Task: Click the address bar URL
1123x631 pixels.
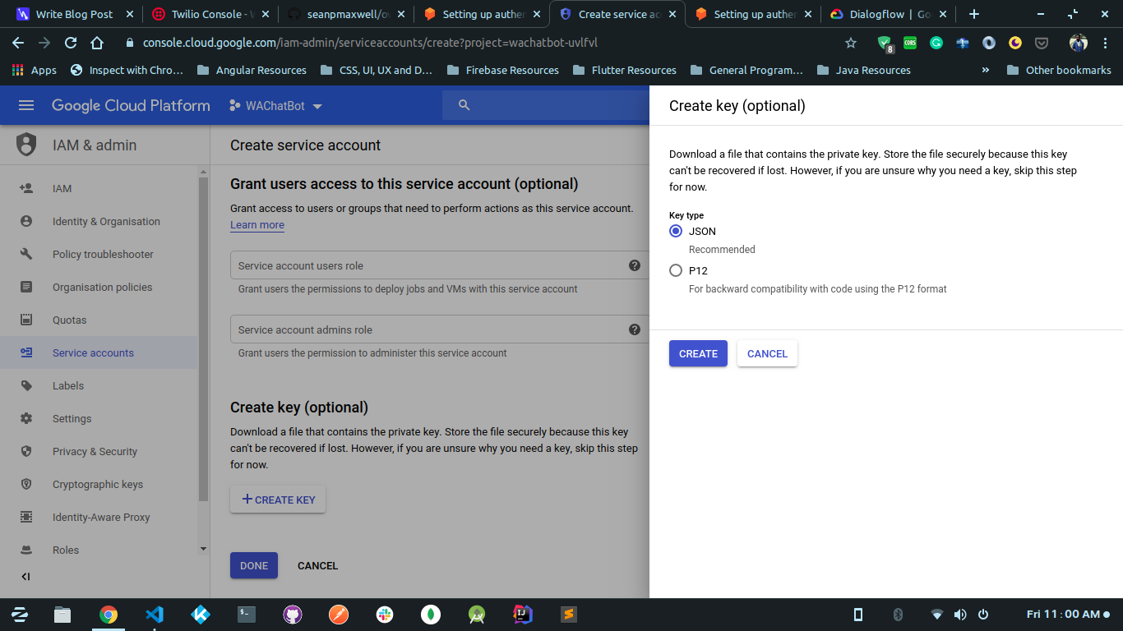Action: tap(370, 43)
